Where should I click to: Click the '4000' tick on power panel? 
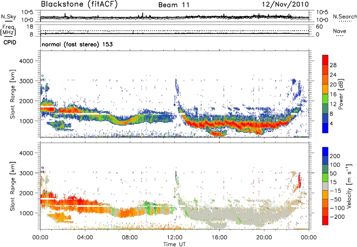coord(26,61)
